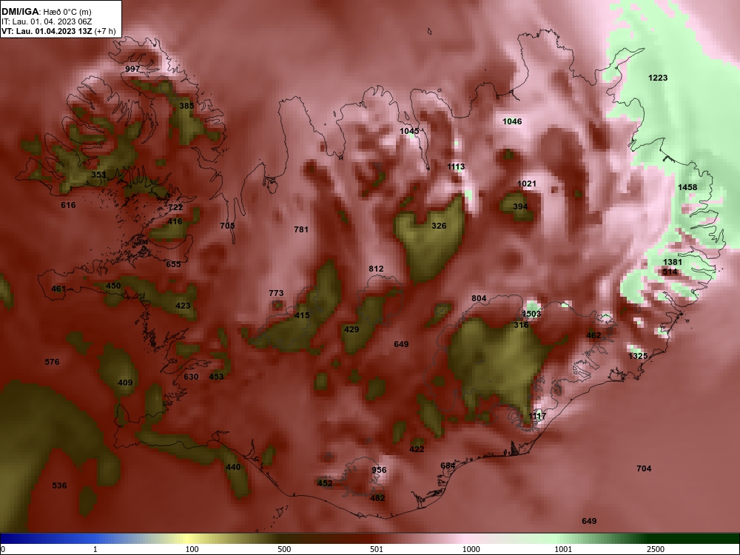Screen dimensions: 740x555
Task: Click the 'IT: Lau. 01. 04. 2023 06Z' line
Action: (x=46, y=21)
